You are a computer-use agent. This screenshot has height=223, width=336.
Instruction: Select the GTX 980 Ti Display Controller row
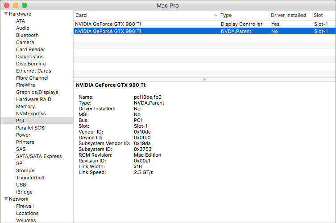pyautogui.click(x=205, y=24)
